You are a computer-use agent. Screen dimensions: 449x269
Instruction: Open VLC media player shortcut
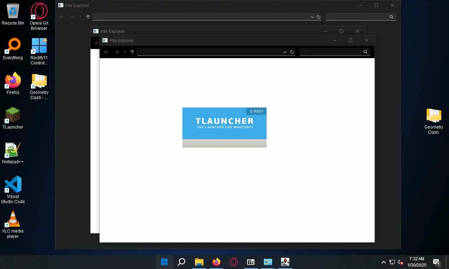click(13, 225)
